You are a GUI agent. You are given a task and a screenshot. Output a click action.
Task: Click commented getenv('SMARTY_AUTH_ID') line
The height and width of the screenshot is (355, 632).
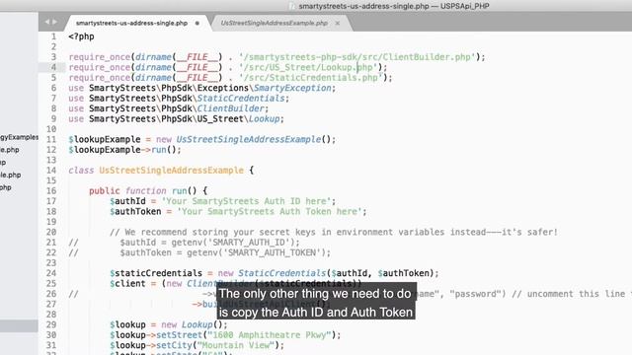click(x=209, y=243)
